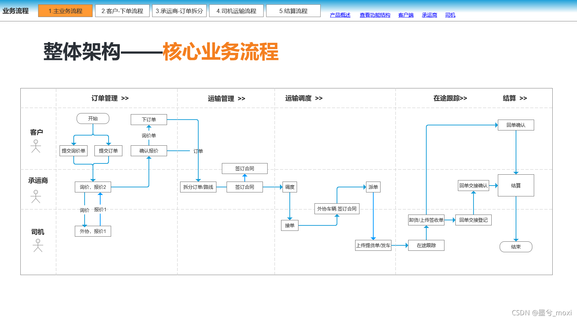Click the 询价单 connector label
Viewport: 577px width, 320px height.
pos(149,136)
